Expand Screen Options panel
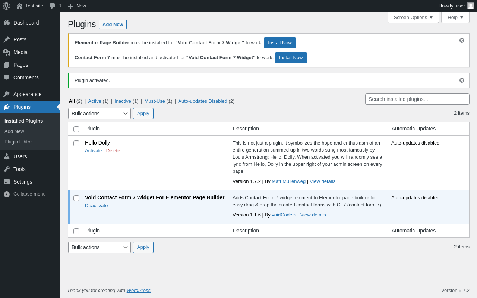The image size is (477, 298). tap(413, 17)
